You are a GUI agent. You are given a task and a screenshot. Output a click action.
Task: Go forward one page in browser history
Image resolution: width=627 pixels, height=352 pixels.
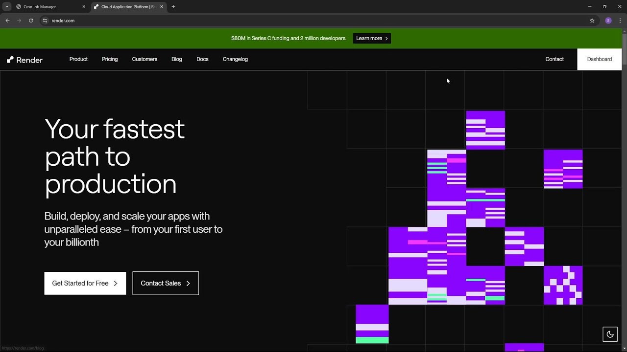pyautogui.click(x=19, y=21)
